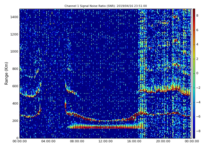Click the colorbar label 6
Viewport: 205px width, 153px height.
pyautogui.click(x=197, y=30)
